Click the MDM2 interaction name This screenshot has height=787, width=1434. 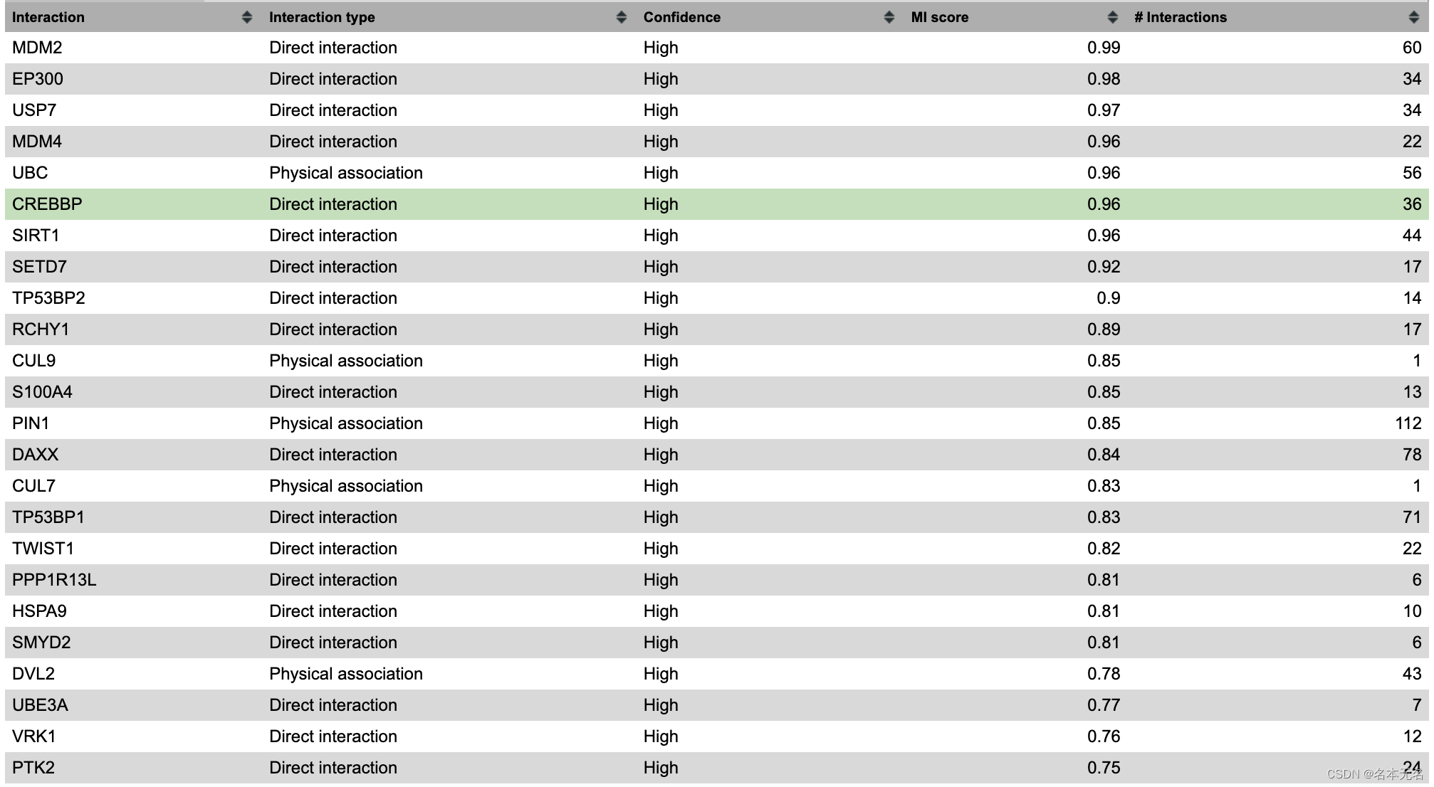37,48
